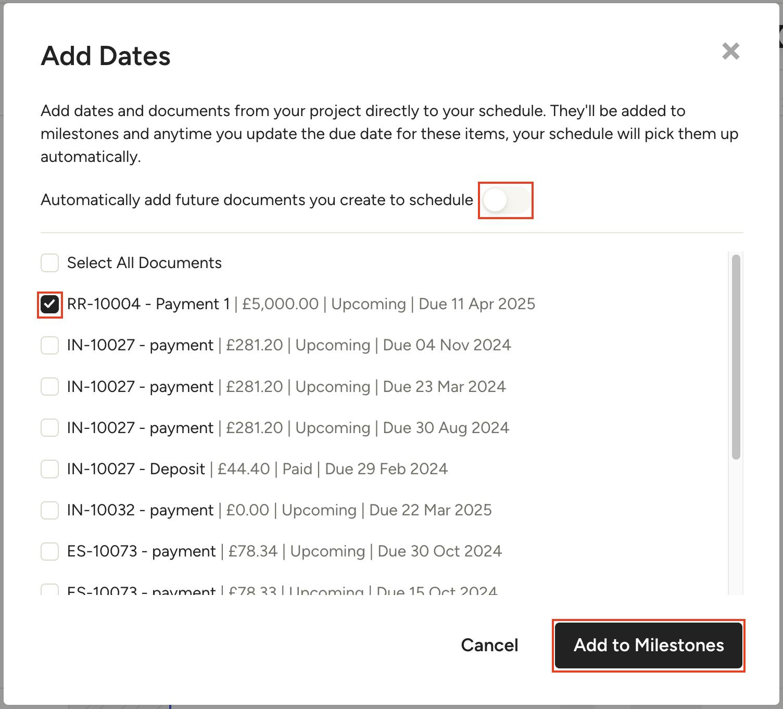Check the IN-10032 payment checkbox

[50, 510]
